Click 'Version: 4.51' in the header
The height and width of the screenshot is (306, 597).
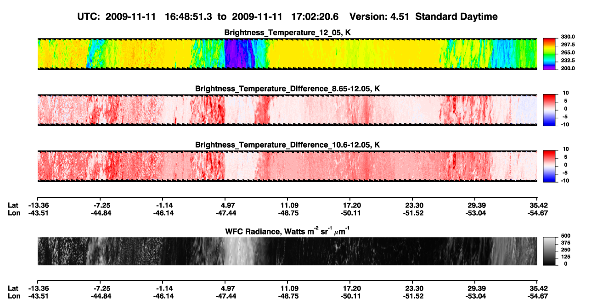tap(379, 17)
